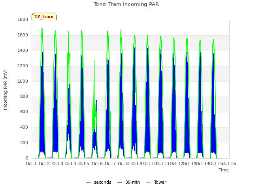Select the chart title Tonzi Tram Incoming PAR
The image size is (253, 190).
click(126, 4)
